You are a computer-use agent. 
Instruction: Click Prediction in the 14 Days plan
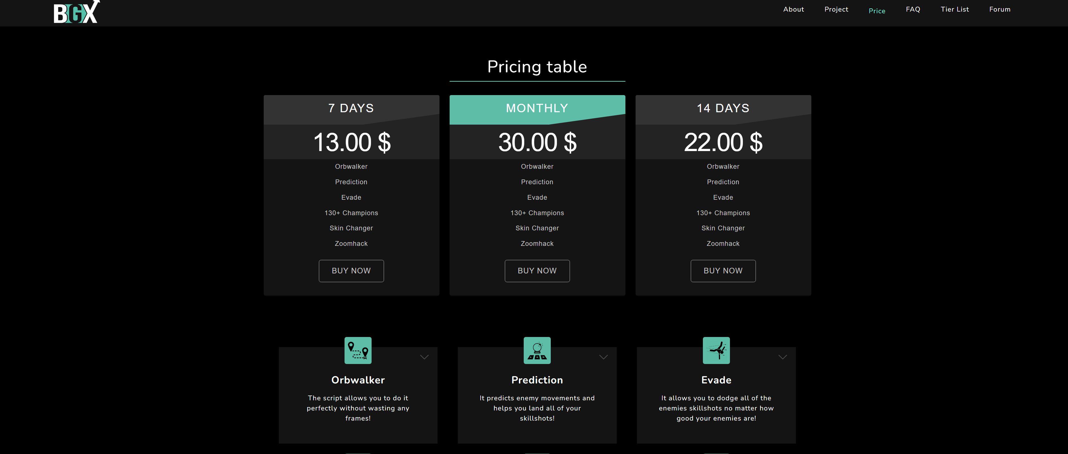[x=723, y=182]
